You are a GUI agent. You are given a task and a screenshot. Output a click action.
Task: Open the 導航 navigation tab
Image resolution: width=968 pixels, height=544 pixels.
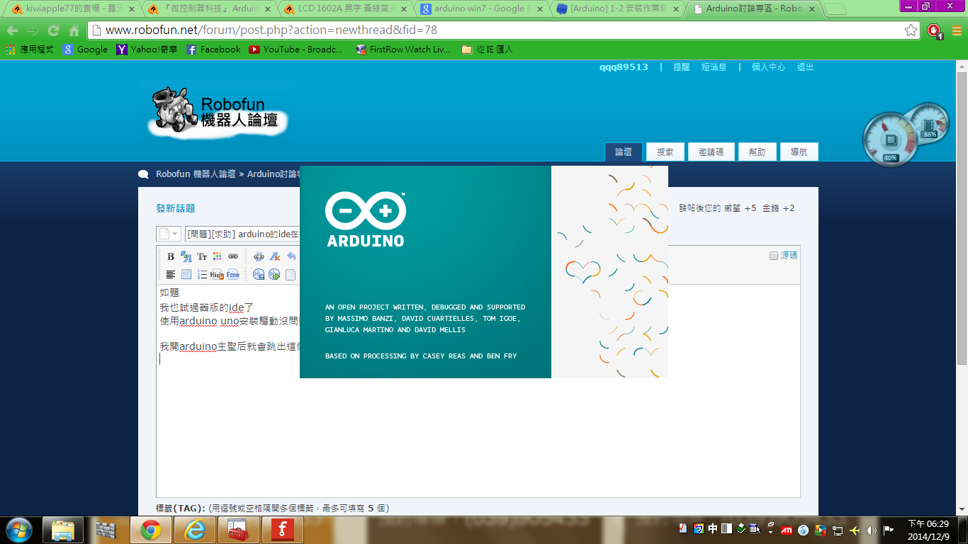pos(799,152)
